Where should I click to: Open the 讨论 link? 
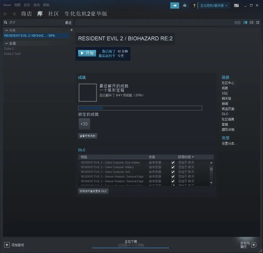coord(225,93)
